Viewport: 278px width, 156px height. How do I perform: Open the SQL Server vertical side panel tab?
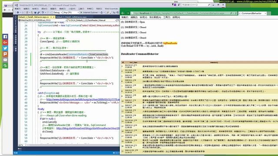coord(16,24)
